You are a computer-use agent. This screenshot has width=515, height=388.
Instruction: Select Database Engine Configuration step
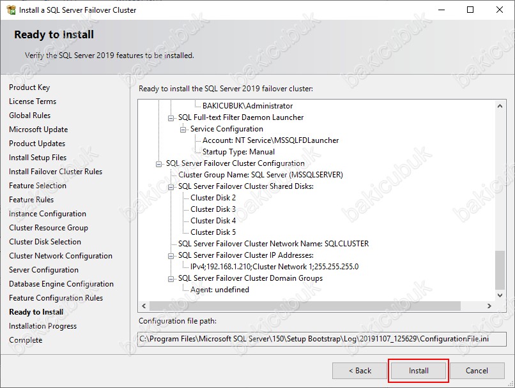(61, 284)
